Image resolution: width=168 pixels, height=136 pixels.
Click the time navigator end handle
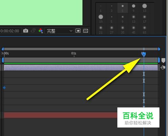coord(159,49)
